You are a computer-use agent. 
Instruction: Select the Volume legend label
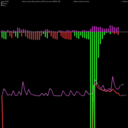(x=5, y=4)
